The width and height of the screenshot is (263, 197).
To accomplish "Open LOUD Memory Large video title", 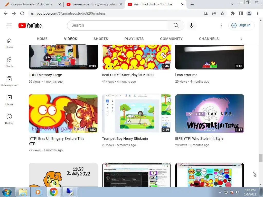I will (45, 75).
